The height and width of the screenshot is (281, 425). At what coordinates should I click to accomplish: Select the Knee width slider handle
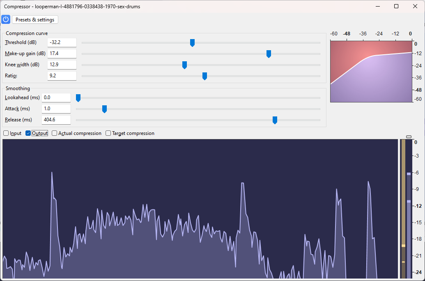184,65
